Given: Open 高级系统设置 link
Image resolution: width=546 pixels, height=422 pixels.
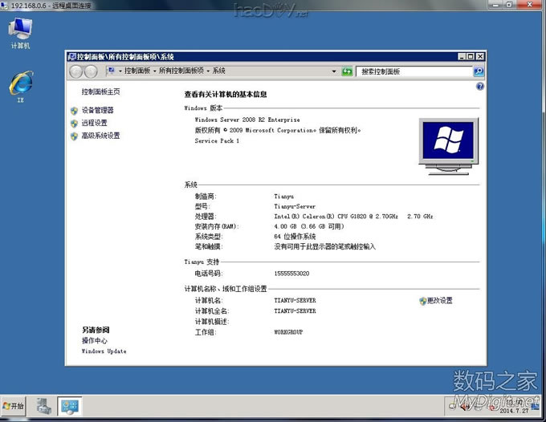Looking at the screenshot, I should pos(100,136).
